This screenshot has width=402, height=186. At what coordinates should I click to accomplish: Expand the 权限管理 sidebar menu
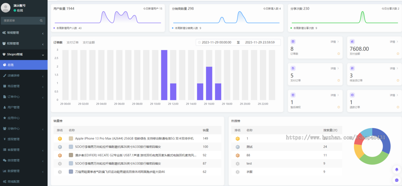pos(24,43)
